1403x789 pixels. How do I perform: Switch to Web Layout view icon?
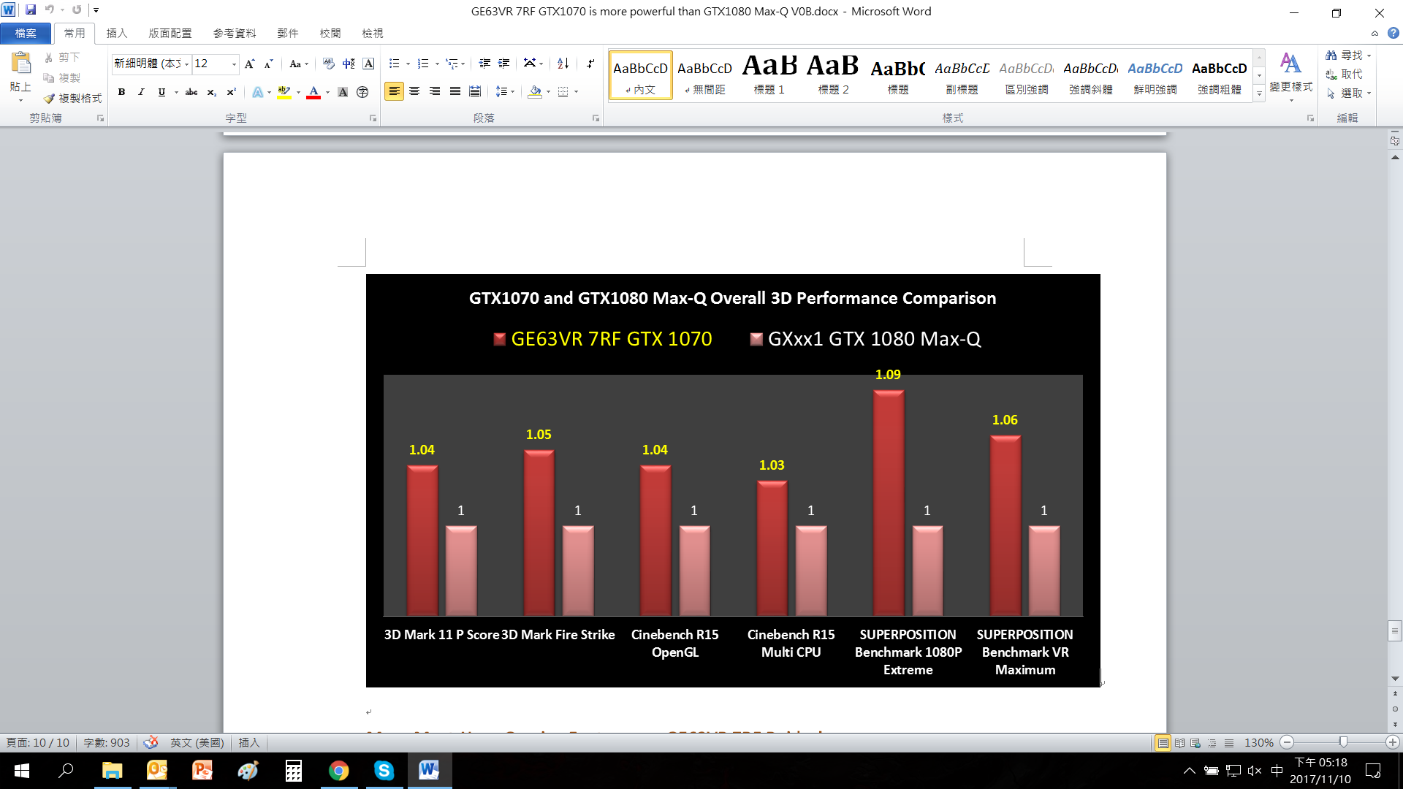[1195, 742]
